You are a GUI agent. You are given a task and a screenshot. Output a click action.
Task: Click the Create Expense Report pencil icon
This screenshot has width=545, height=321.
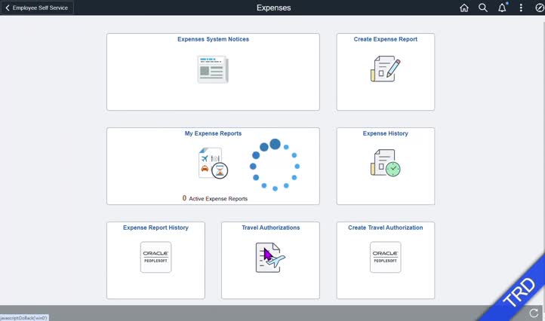(x=385, y=69)
